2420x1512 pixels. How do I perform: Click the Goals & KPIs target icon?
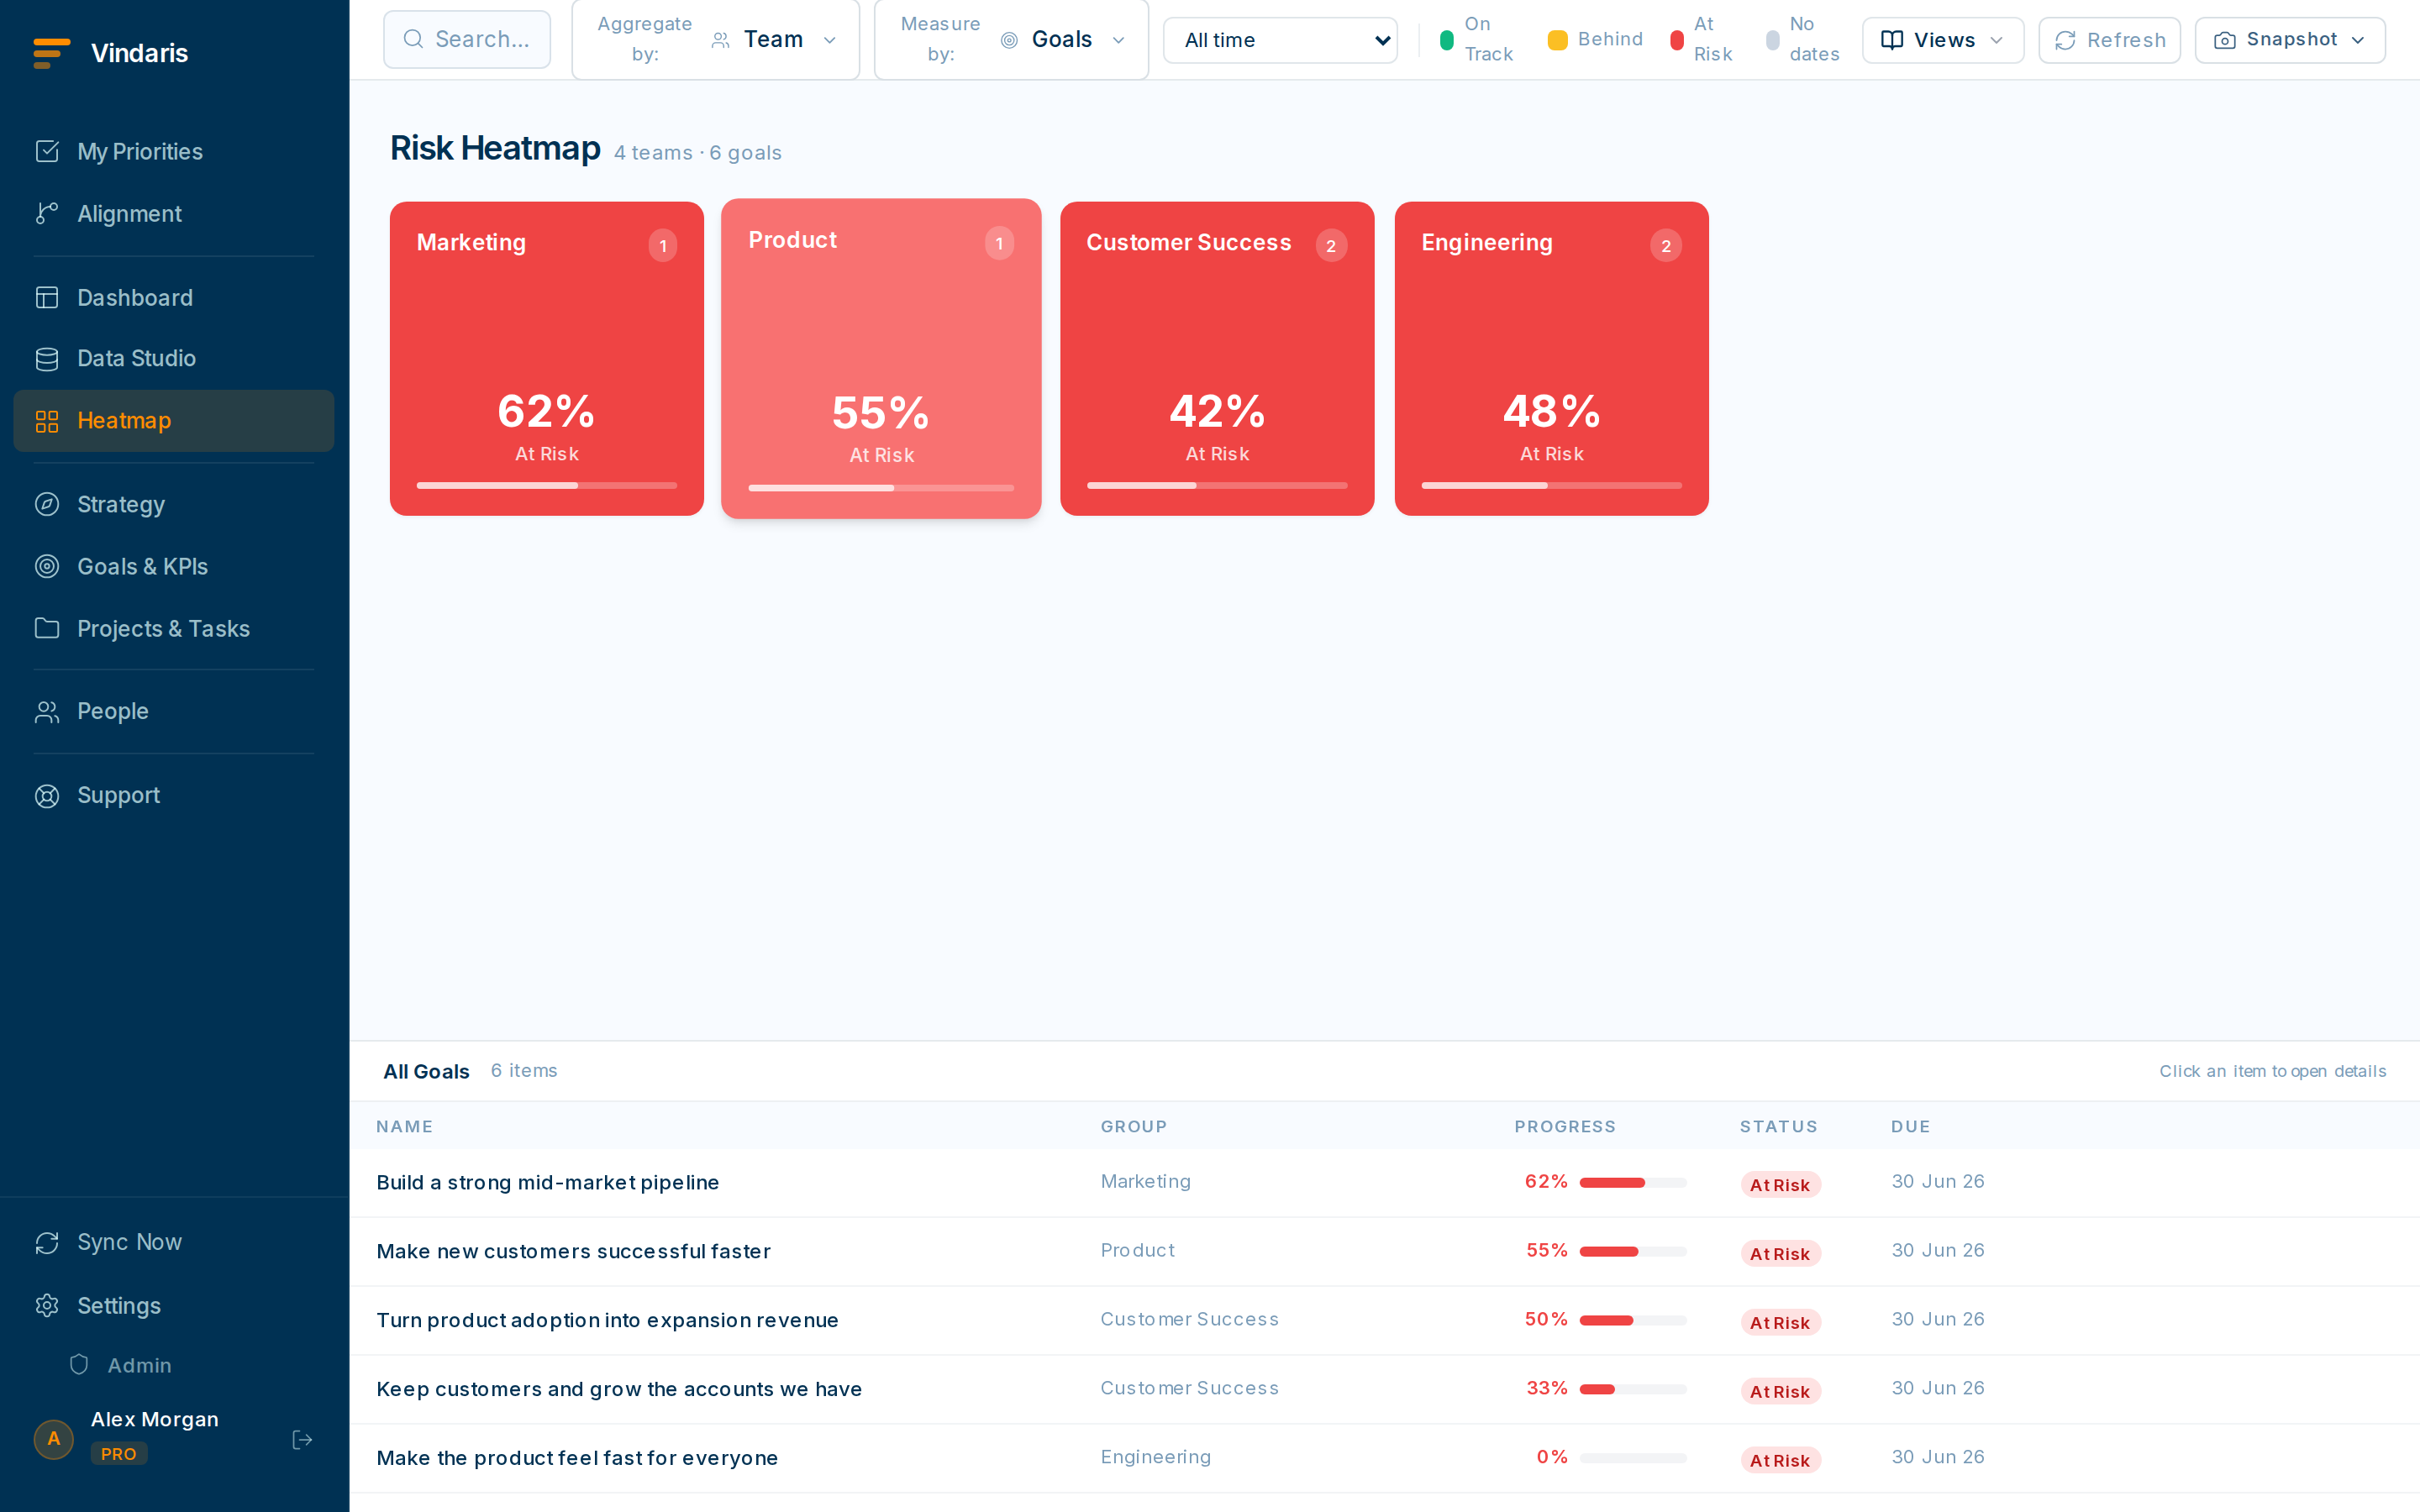click(x=47, y=566)
